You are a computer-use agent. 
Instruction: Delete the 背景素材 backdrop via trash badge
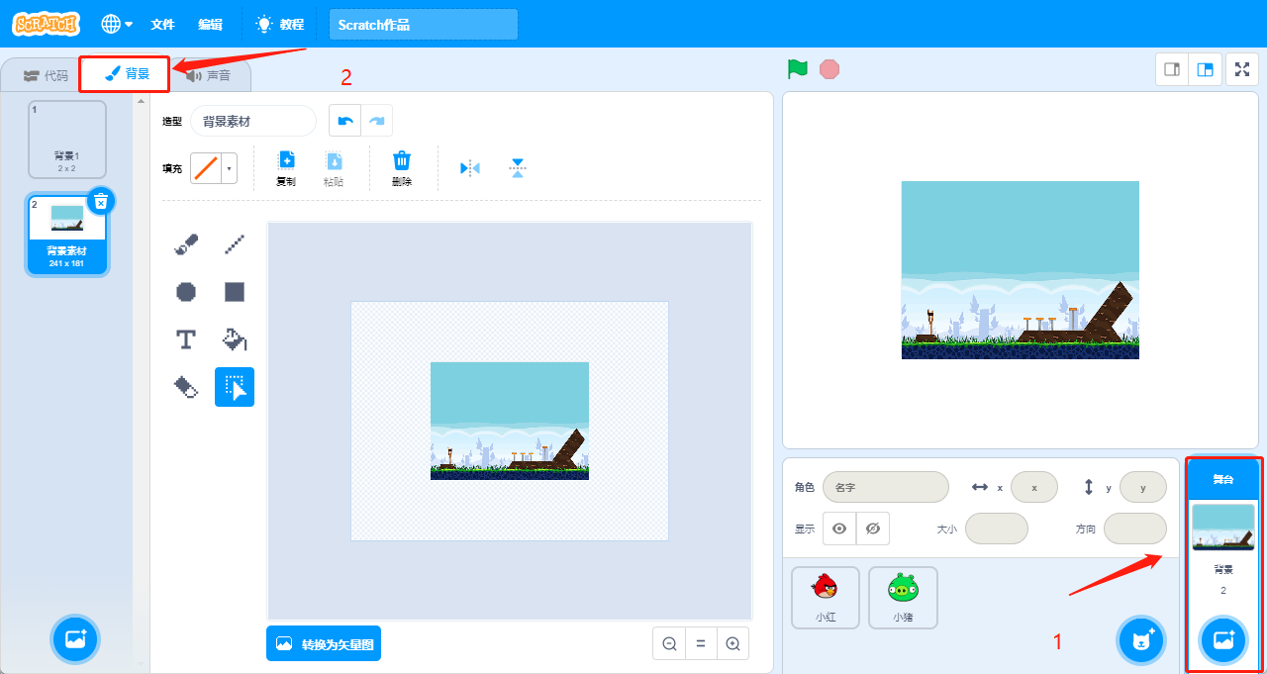click(x=100, y=201)
